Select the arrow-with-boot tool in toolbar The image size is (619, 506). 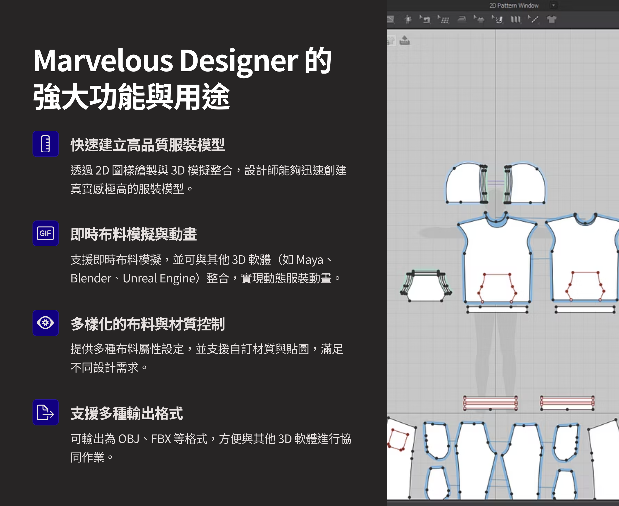(498, 20)
